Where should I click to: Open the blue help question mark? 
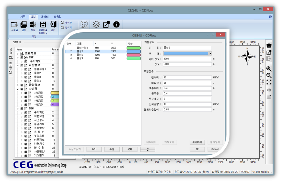[x=270, y=17]
